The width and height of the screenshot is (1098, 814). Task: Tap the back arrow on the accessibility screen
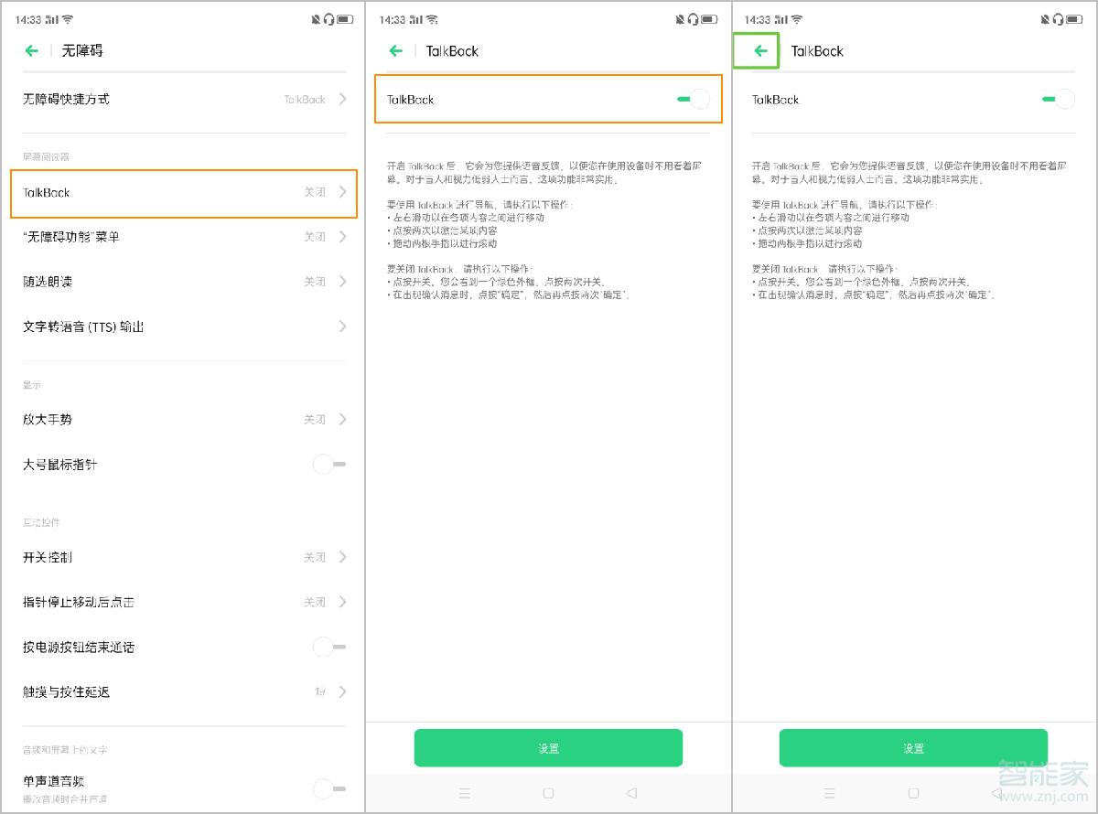pyautogui.click(x=32, y=51)
